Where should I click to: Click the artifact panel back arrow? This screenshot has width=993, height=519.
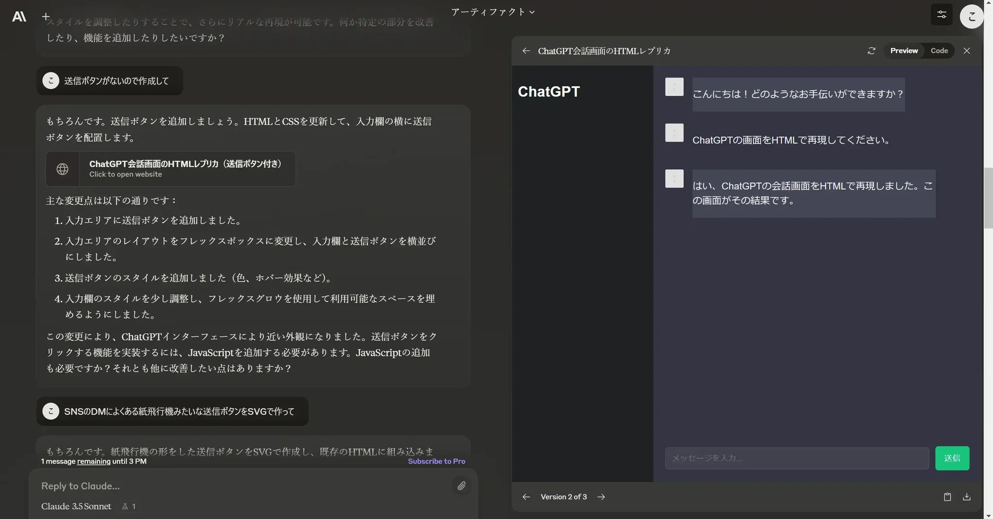(x=526, y=51)
